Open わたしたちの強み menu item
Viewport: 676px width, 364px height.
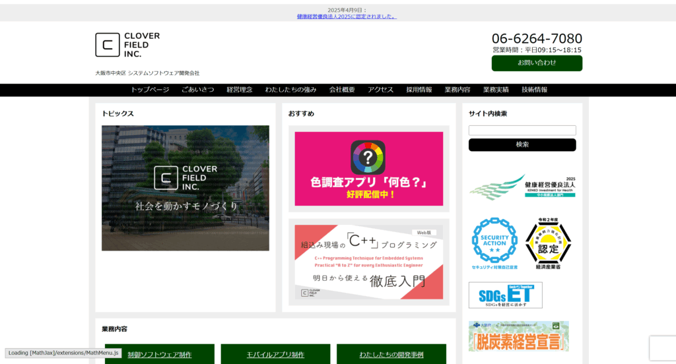(x=290, y=90)
